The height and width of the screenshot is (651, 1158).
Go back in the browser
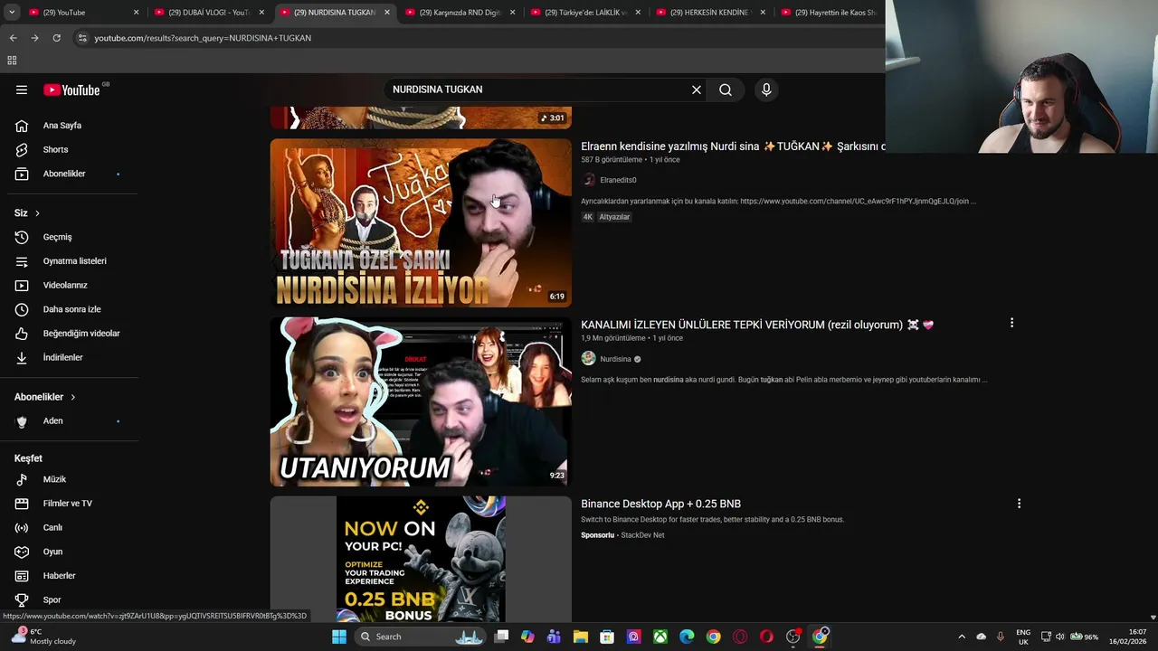(x=13, y=38)
